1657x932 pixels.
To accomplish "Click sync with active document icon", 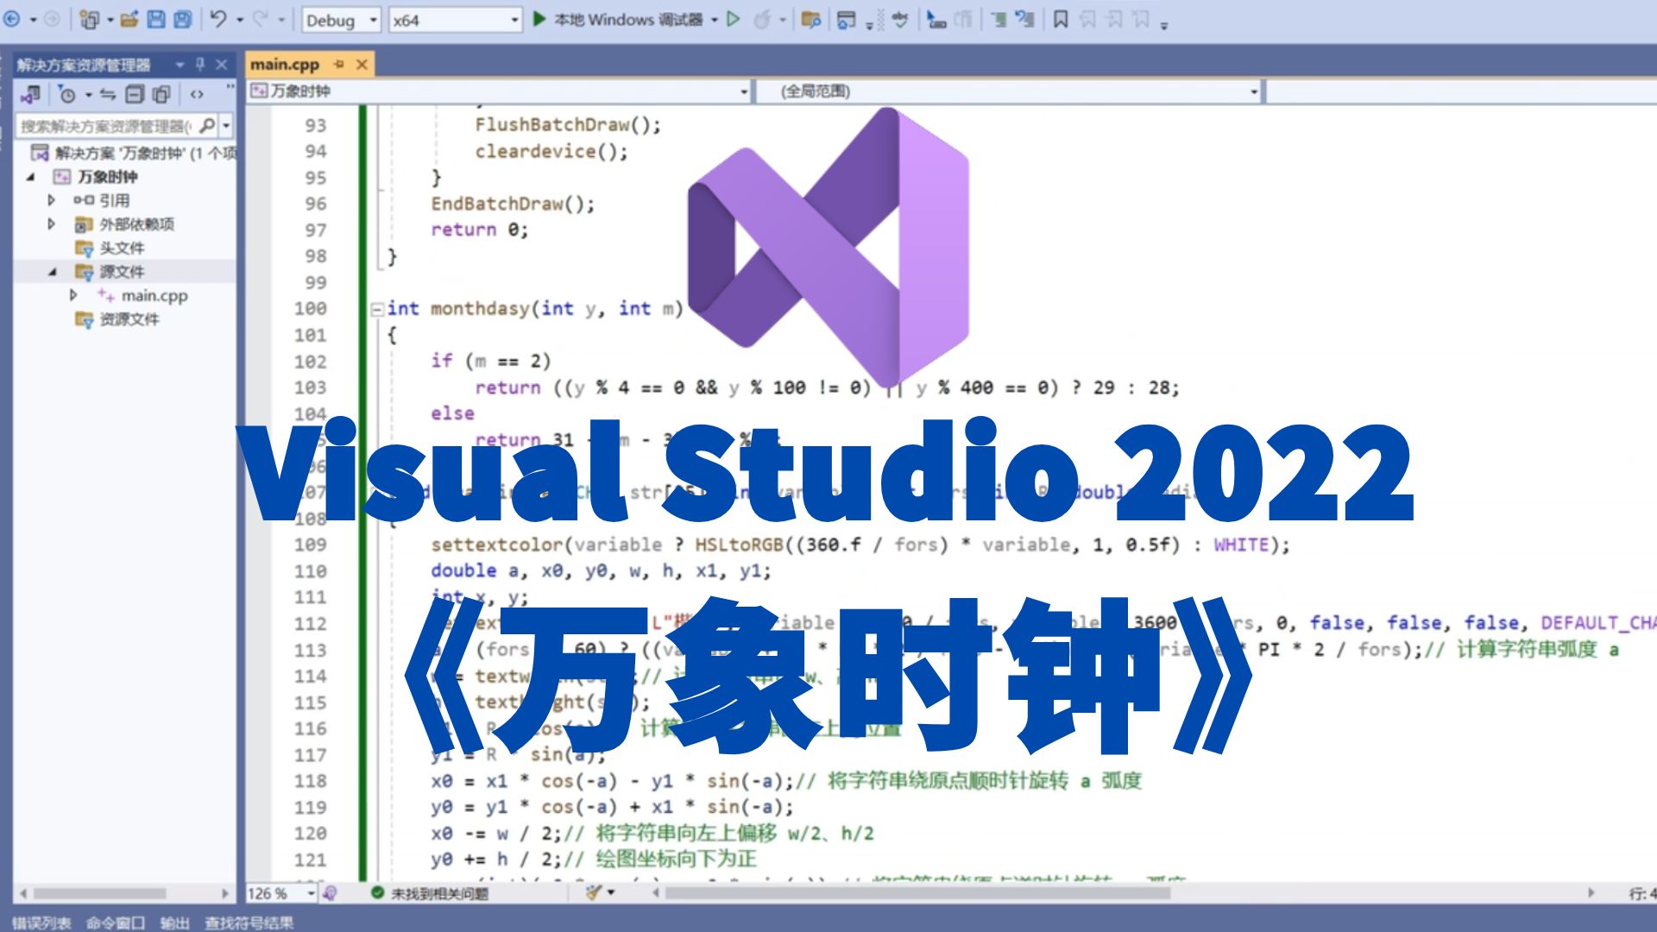I will (108, 94).
